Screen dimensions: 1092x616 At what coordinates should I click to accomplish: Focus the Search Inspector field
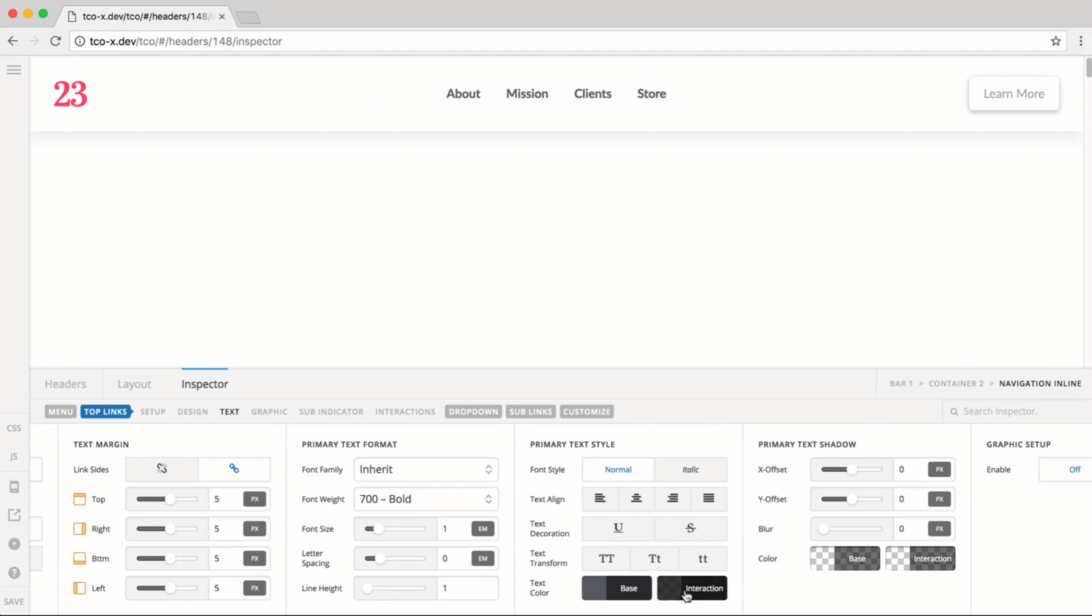click(x=1019, y=411)
